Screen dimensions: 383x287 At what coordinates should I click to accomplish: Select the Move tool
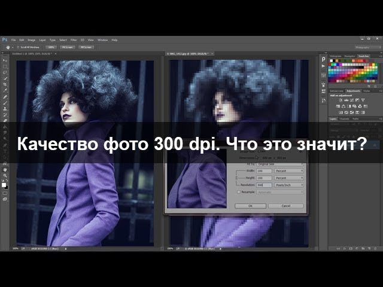pyautogui.click(x=5, y=60)
